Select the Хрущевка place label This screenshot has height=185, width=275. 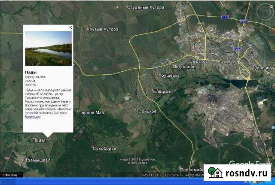tap(169, 75)
